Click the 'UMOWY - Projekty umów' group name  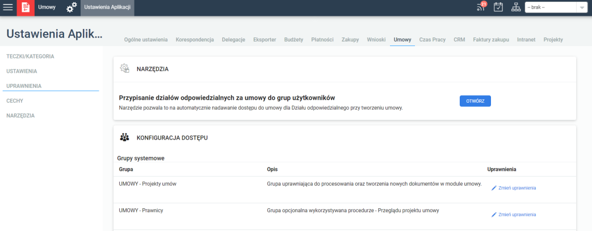(x=148, y=184)
